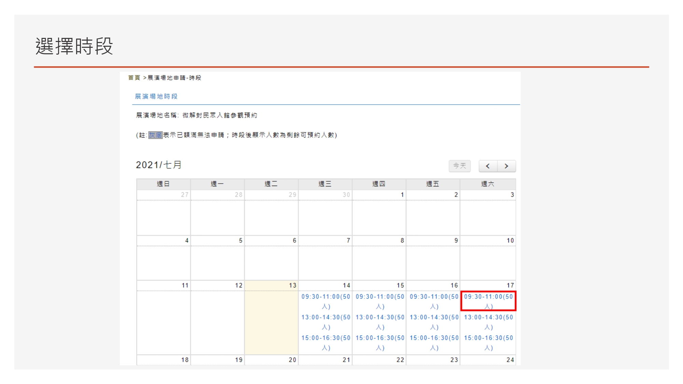Image resolution: width=683 pixels, height=384 pixels.
Task: Open the 首頁 homepage breadcrumb link
Action: pyautogui.click(x=134, y=77)
